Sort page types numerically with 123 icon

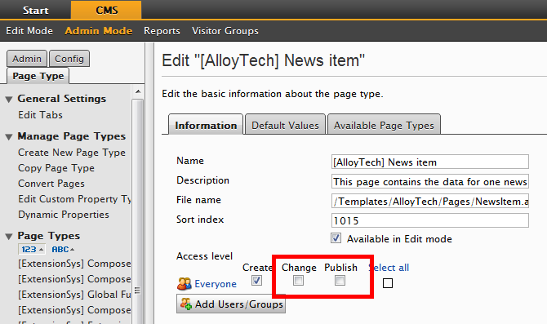pos(32,250)
